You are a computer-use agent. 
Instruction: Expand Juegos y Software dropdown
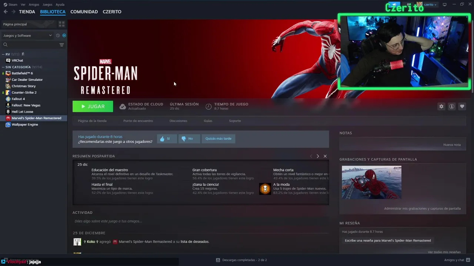[x=28, y=35]
